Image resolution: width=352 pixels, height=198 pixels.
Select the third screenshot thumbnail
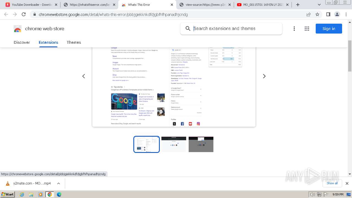[201, 144]
